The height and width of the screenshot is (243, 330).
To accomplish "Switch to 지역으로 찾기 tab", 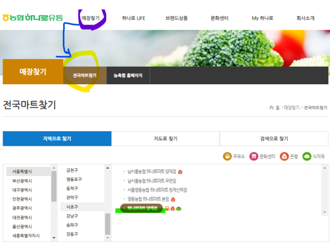I will tap(57, 138).
